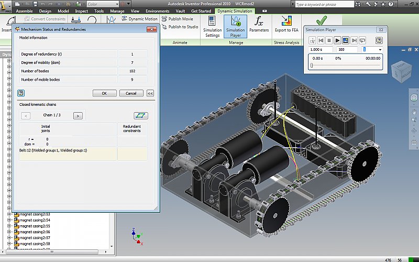The height and width of the screenshot is (262, 419).
Task: Expand the magnet casing2:57 tree node
Action: click(x=9, y=238)
